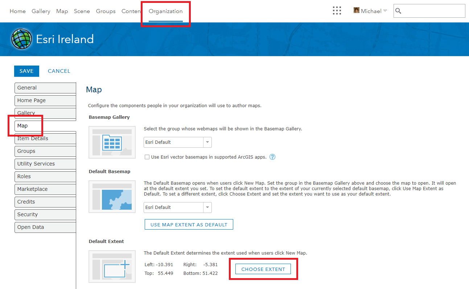
Task: Open the app launcher grid icon
Action: (337, 11)
